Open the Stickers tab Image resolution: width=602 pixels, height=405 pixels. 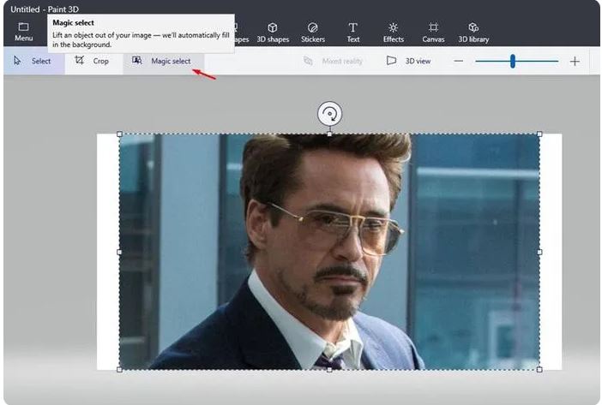click(x=312, y=33)
